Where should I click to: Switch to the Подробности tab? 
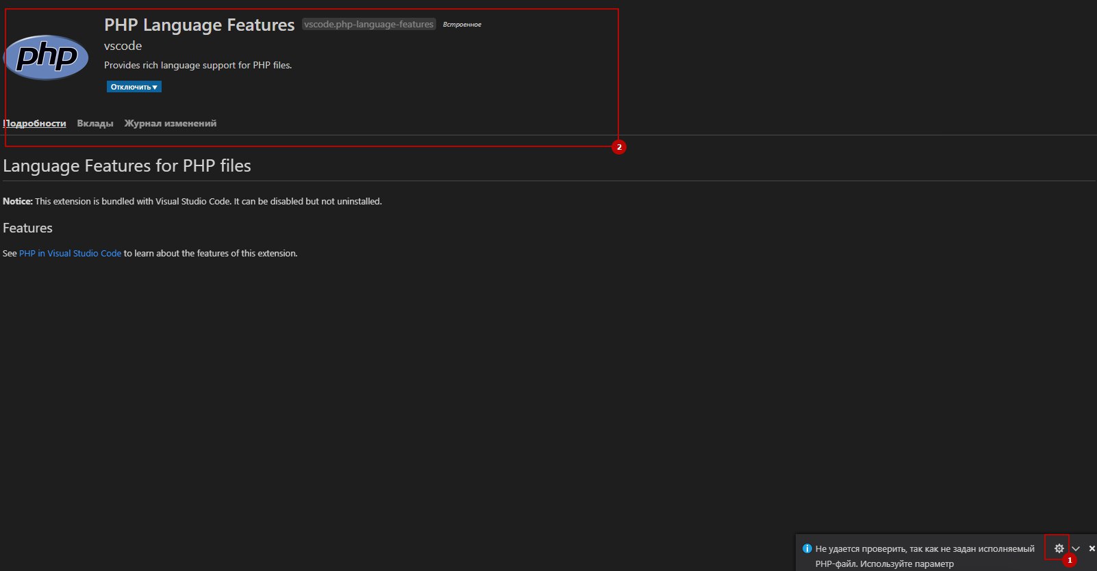click(34, 123)
